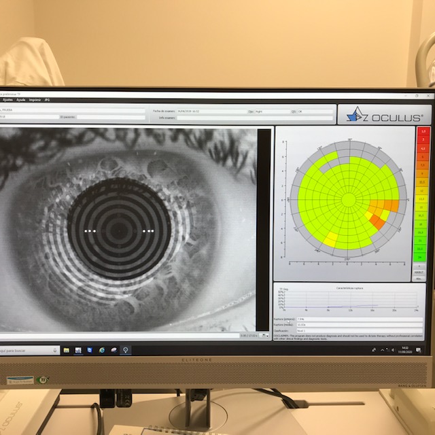Open the notification center icon

(x=419, y=350)
